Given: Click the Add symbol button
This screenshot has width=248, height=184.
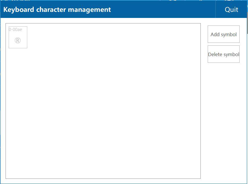Looking at the screenshot, I should 223,34.
